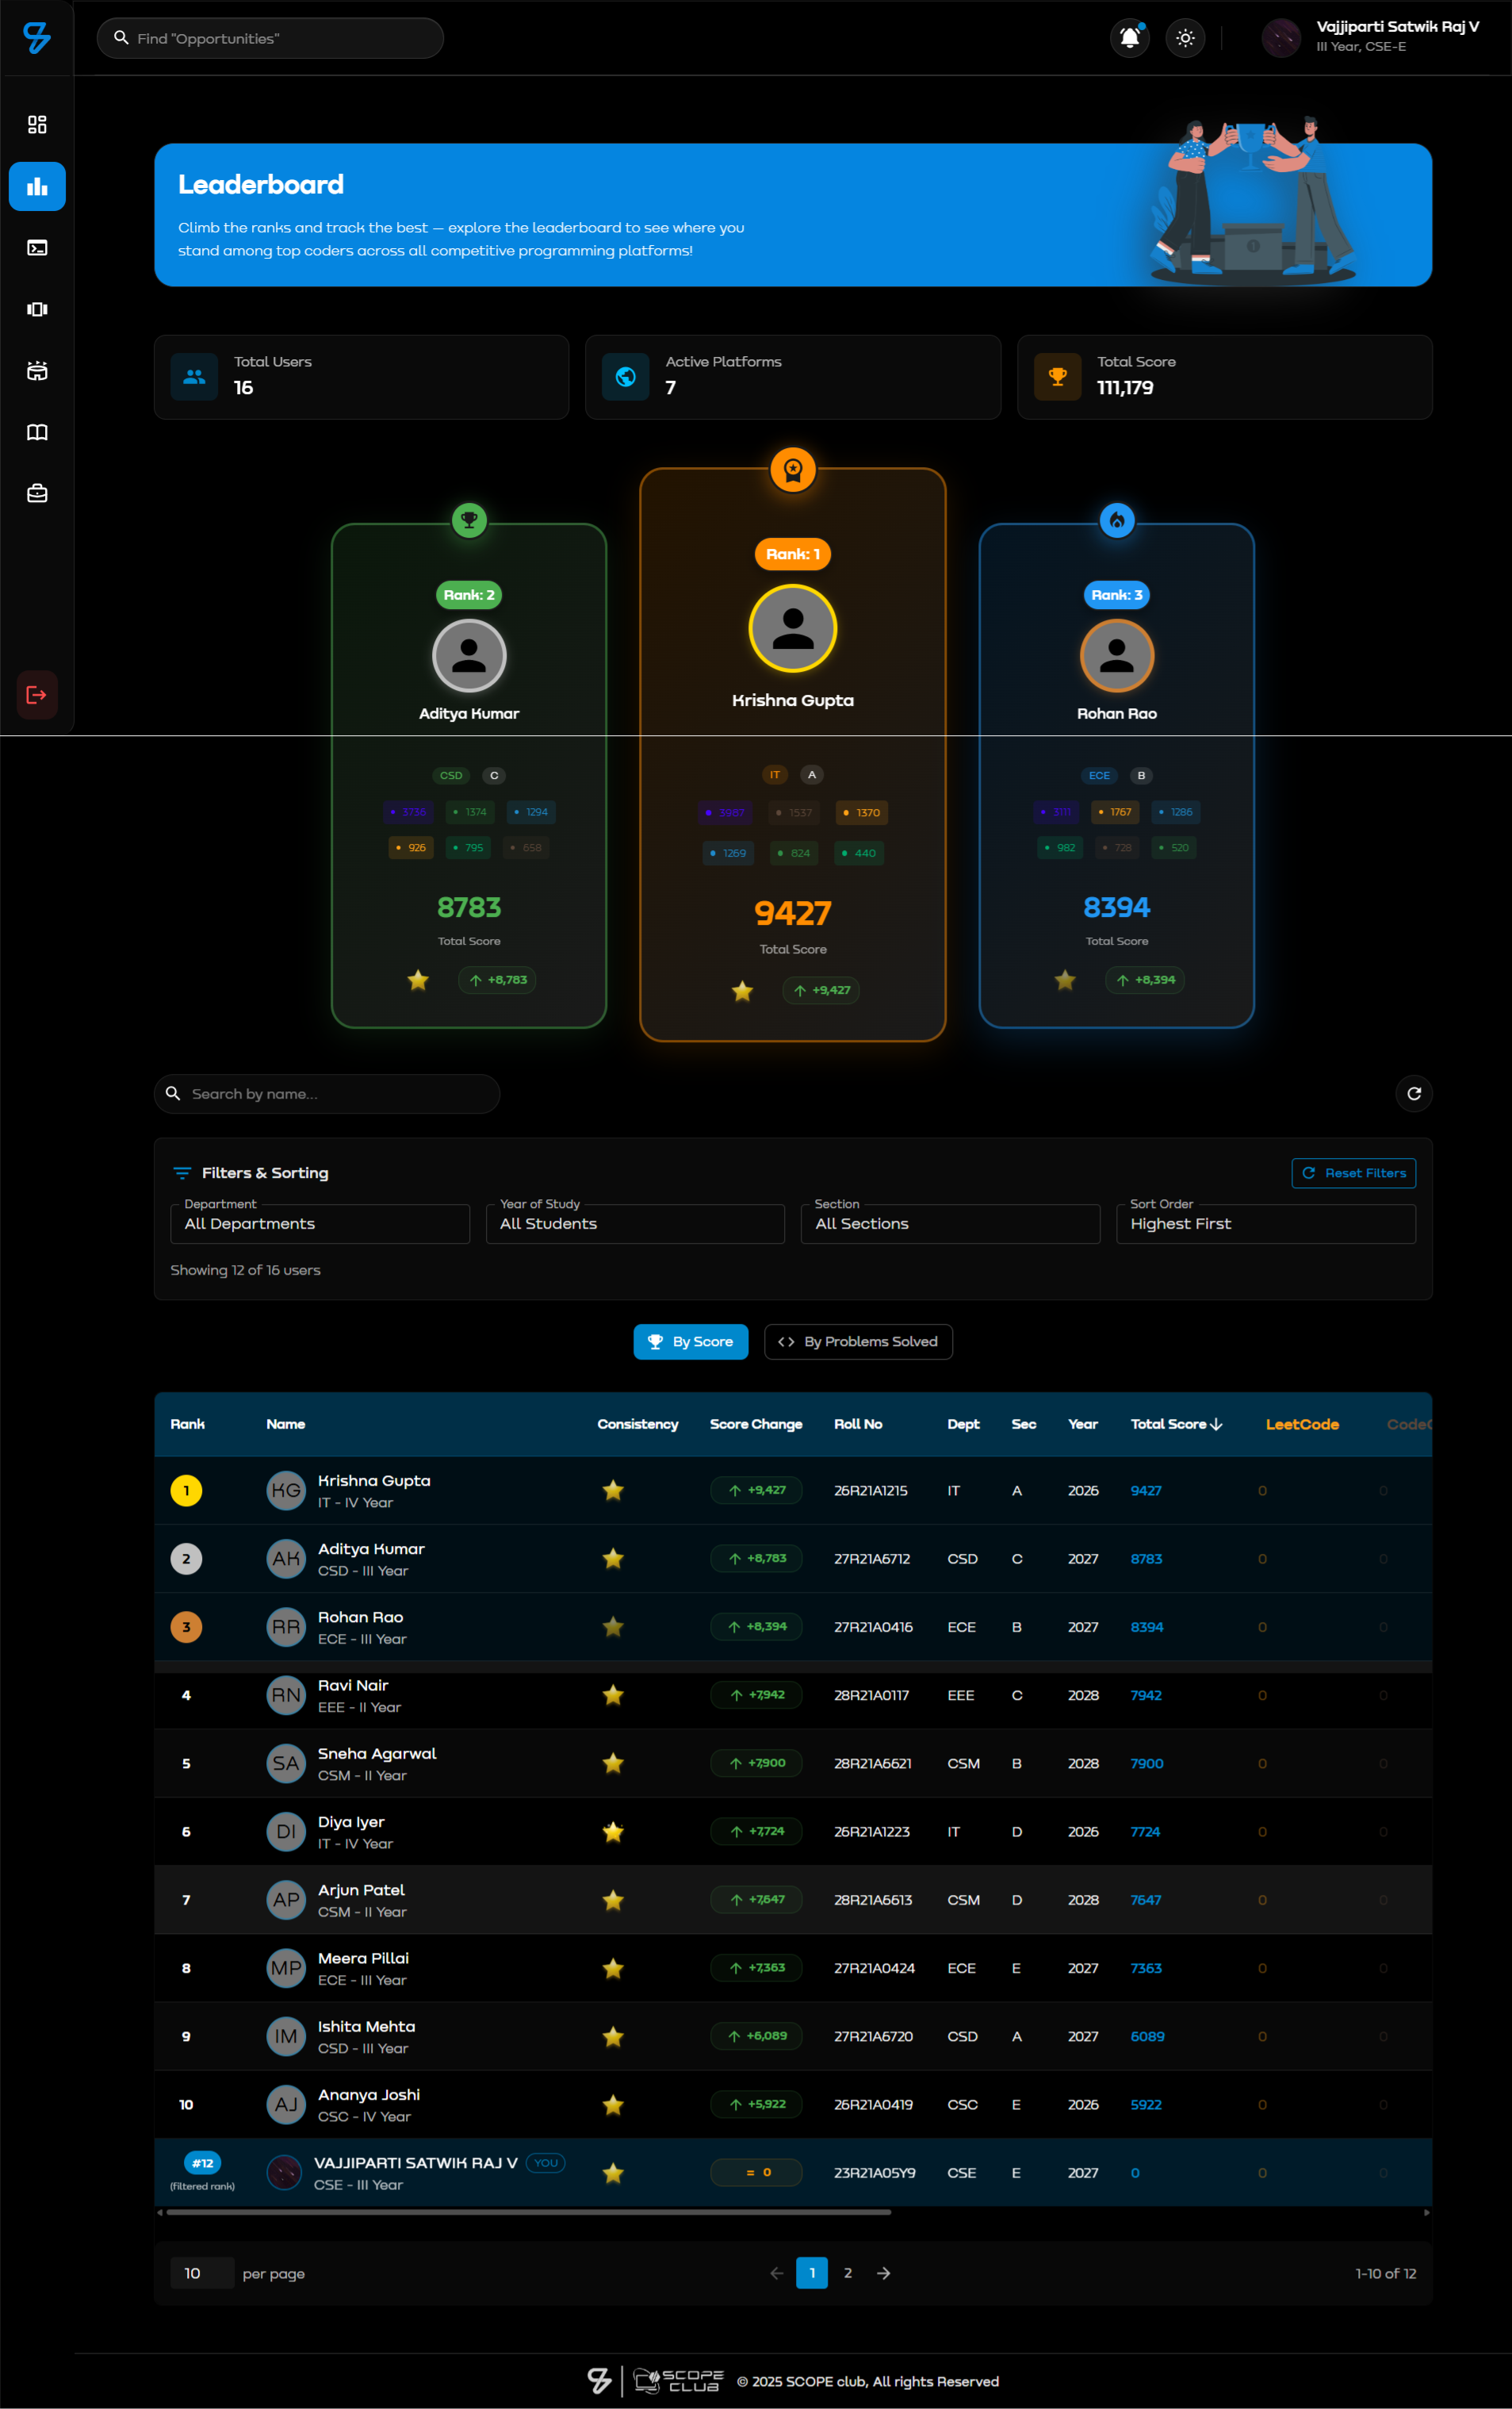Click the logout icon at sidebar bottom

36,696
